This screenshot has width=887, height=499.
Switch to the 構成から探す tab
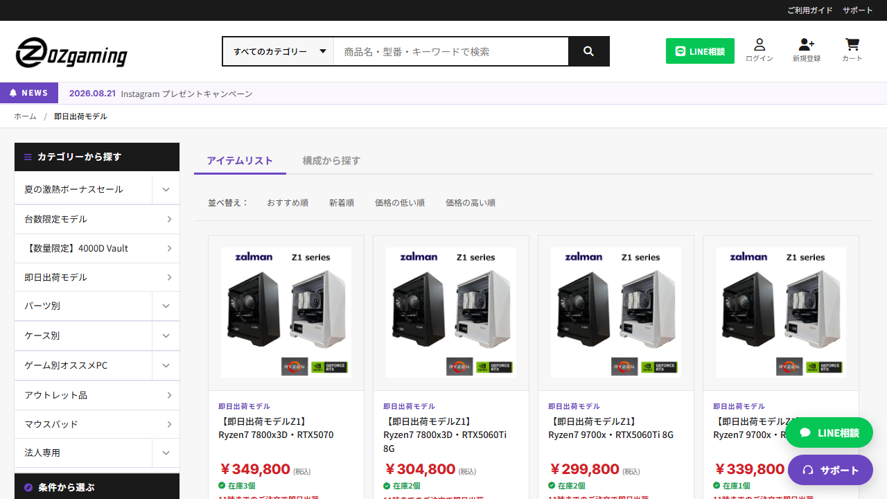(331, 160)
